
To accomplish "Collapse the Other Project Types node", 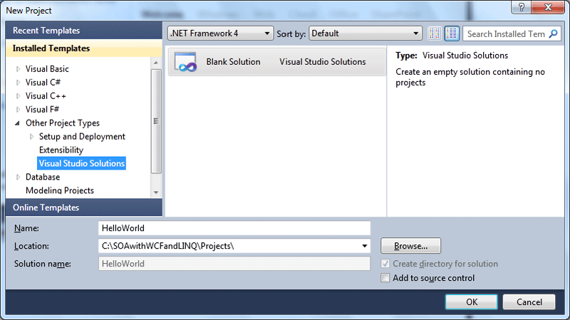I will point(17,123).
